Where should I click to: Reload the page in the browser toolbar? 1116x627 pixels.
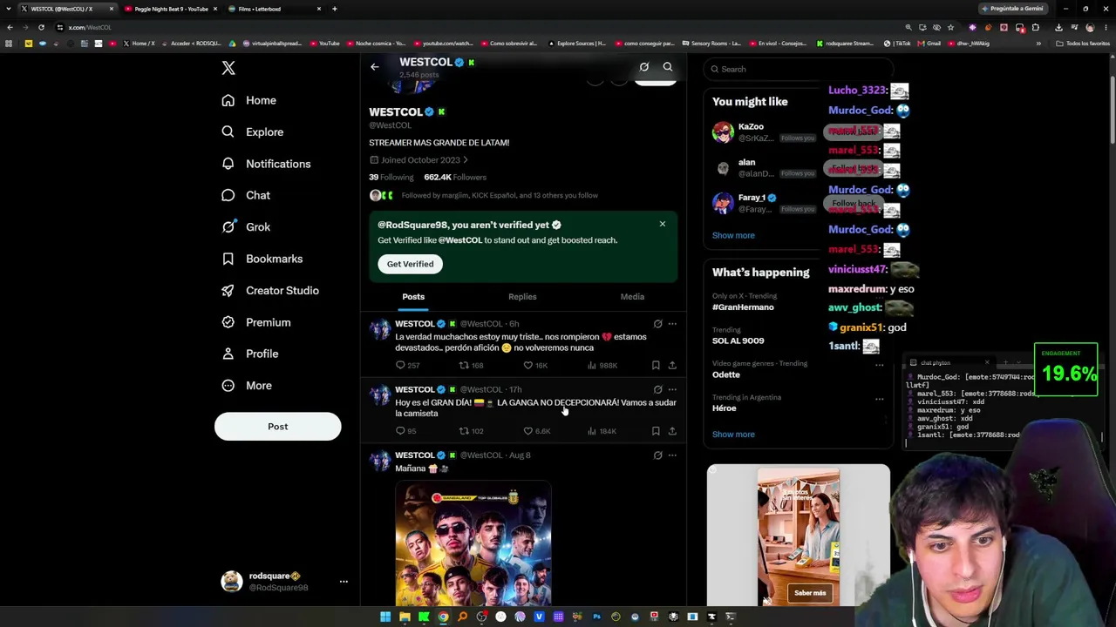click(41, 27)
